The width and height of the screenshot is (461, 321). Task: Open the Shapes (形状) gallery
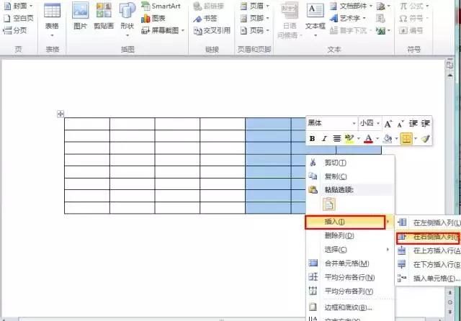[x=127, y=20]
